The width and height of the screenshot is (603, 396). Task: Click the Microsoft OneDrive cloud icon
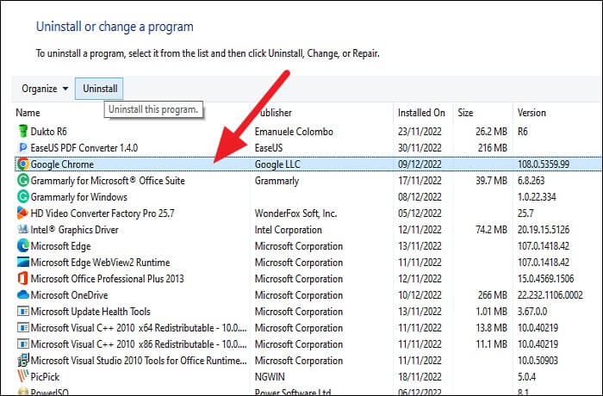pyautogui.click(x=22, y=295)
